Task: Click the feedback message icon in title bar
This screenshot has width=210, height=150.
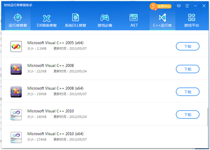Action: tap(179, 6)
